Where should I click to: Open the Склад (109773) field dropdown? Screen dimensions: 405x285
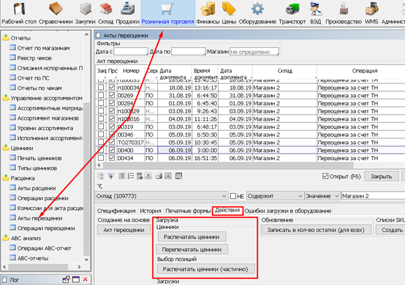[x=225, y=196]
